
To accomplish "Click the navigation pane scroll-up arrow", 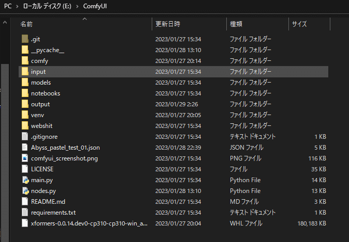I will (5, 22).
